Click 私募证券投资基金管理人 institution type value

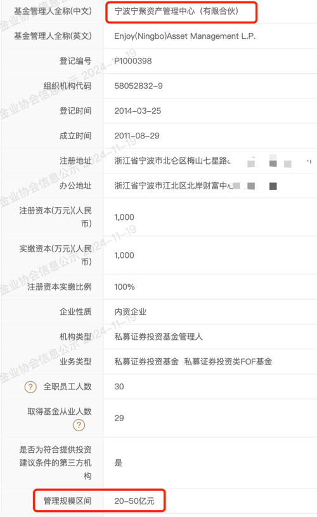[158, 337]
